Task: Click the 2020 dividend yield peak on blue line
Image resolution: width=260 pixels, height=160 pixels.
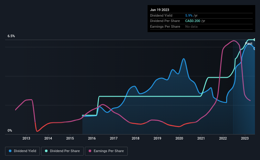Action: (183, 59)
